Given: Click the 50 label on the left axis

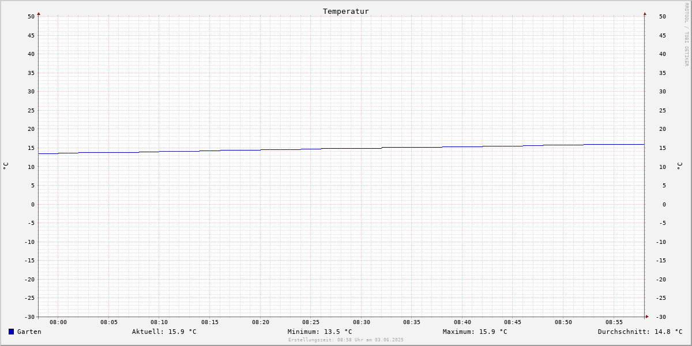Looking at the screenshot, I should tap(31, 16).
